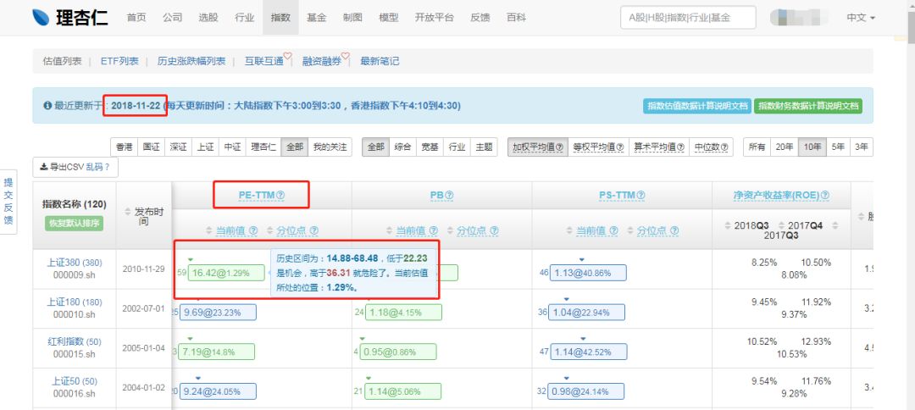The height and width of the screenshot is (410, 915).
Task: Click sort arrows for PS-TTM 当前值
Action: 570,230
